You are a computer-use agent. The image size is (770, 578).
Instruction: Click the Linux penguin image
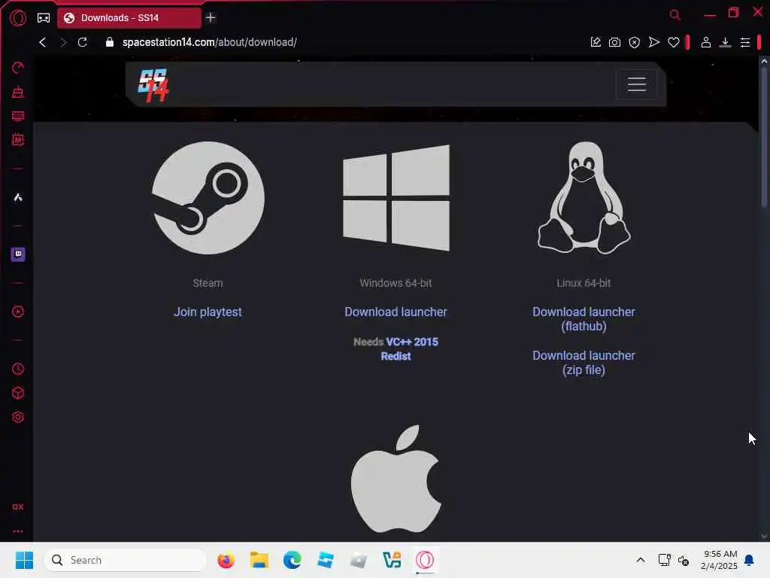coord(584,198)
